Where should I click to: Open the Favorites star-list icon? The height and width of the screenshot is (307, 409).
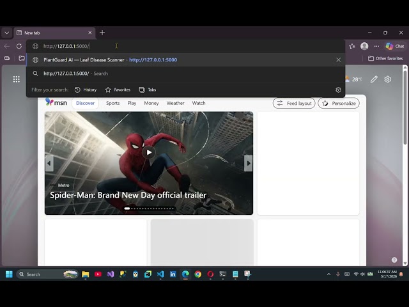352,46
